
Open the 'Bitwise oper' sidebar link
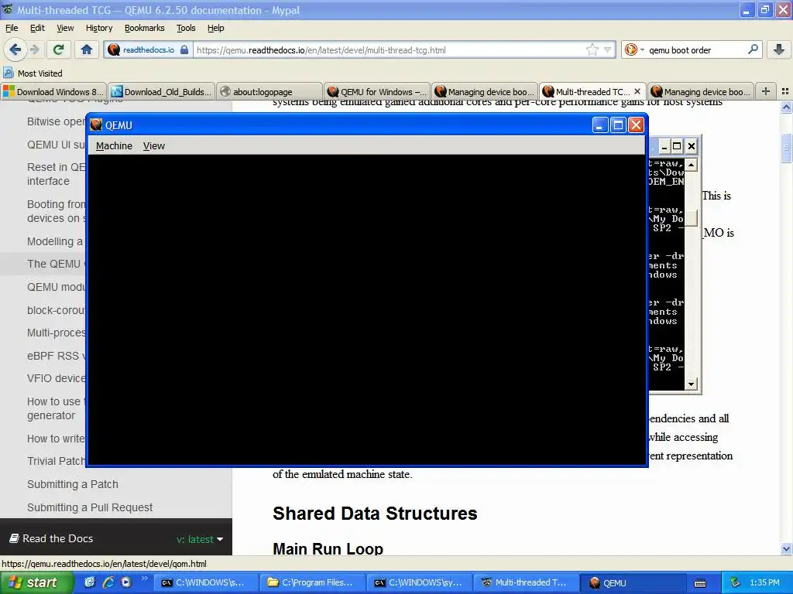tap(56, 121)
